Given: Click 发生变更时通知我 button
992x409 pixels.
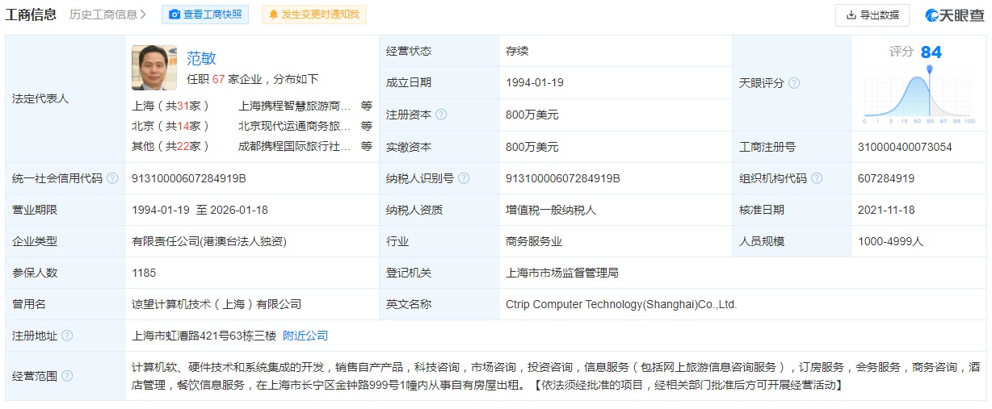Looking at the screenshot, I should pyautogui.click(x=313, y=15).
